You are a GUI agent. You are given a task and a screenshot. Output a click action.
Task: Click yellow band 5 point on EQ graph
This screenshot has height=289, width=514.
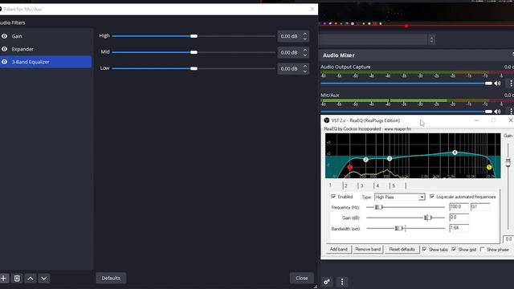pyautogui.click(x=489, y=167)
